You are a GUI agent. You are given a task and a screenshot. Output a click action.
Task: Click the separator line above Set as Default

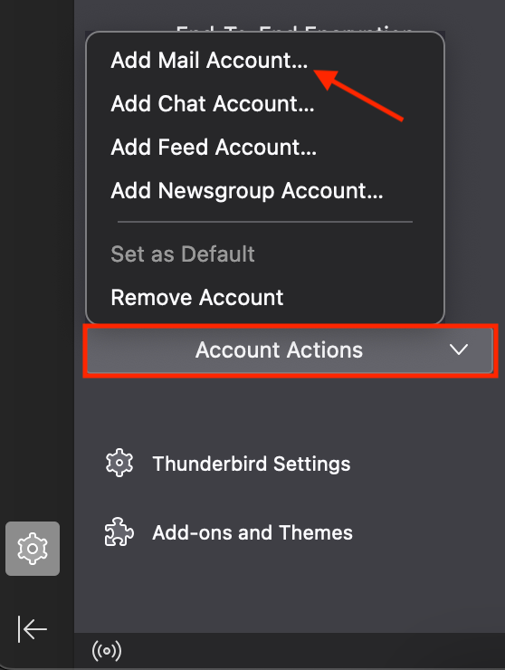pyautogui.click(x=265, y=222)
